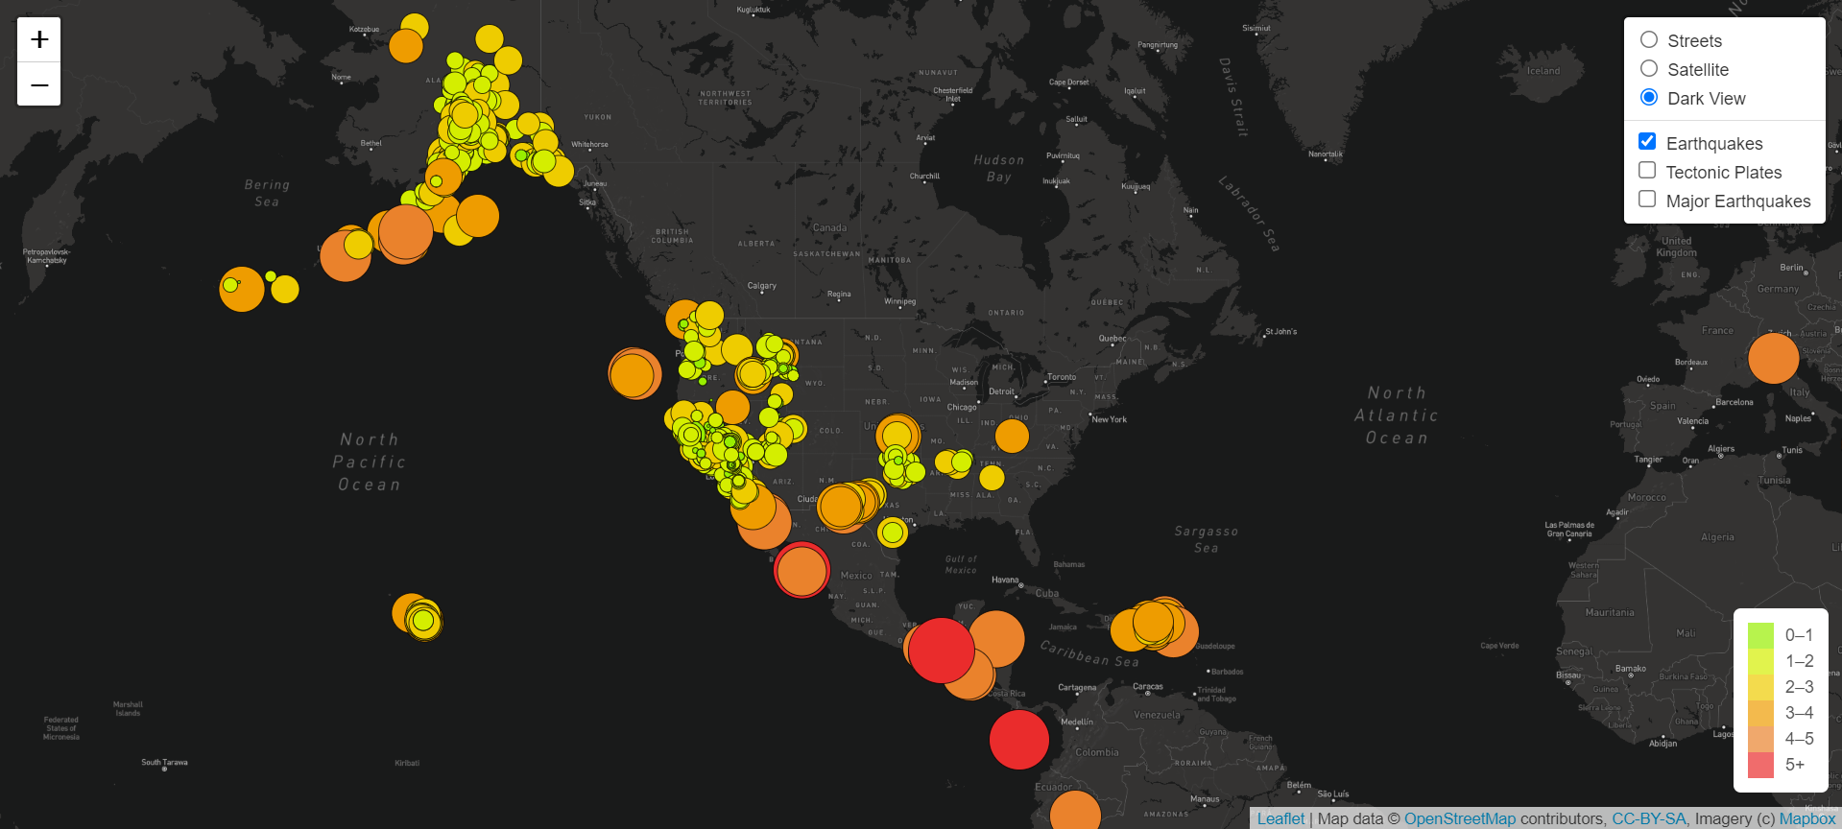Enable the Major Earthquakes overlay
This screenshot has width=1842, height=829.
pyautogui.click(x=1647, y=200)
